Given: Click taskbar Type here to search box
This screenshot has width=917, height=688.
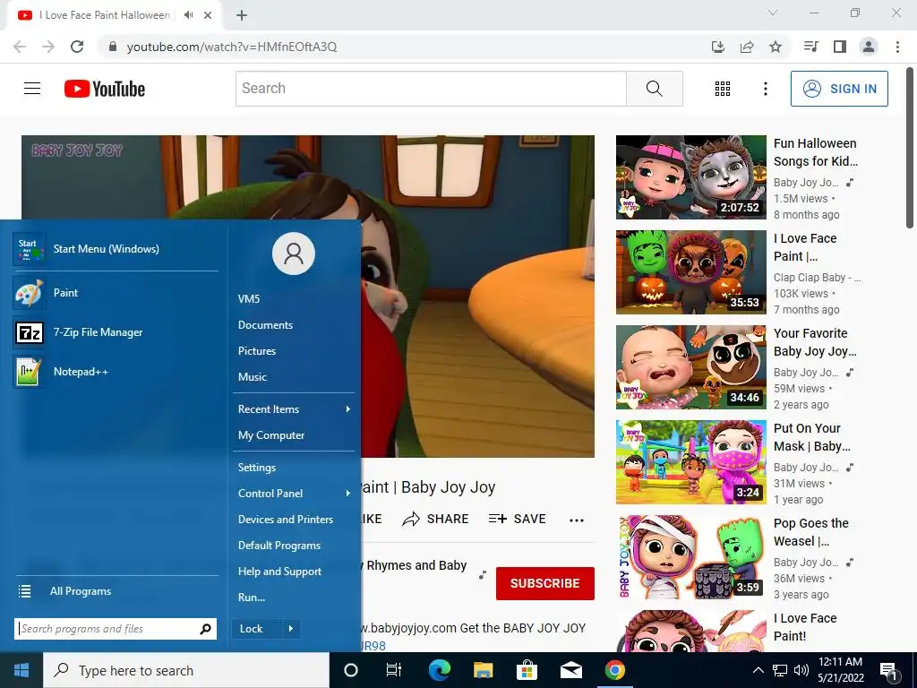Looking at the screenshot, I should 186,670.
